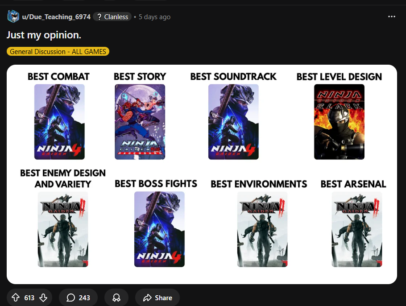The height and width of the screenshot is (306, 406).
Task: Click the Ninja Gaiden II cover under Best Environments
Action: click(x=262, y=229)
